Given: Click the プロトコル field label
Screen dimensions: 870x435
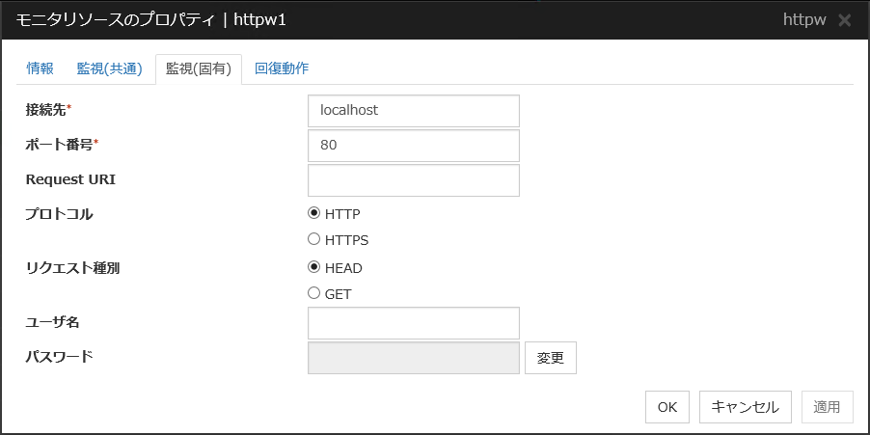Looking at the screenshot, I should (x=59, y=214).
